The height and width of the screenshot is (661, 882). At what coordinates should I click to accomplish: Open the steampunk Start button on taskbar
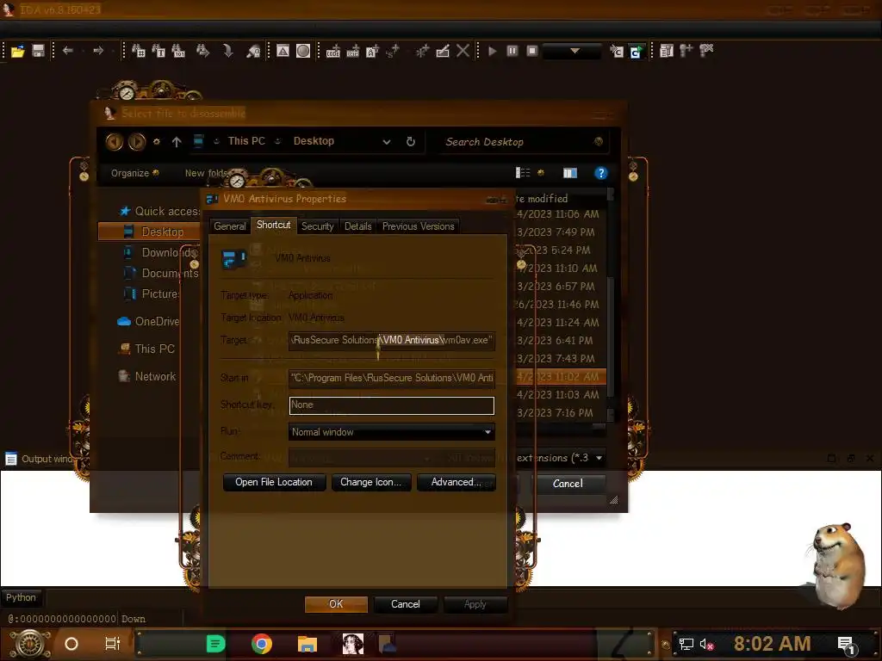29,644
